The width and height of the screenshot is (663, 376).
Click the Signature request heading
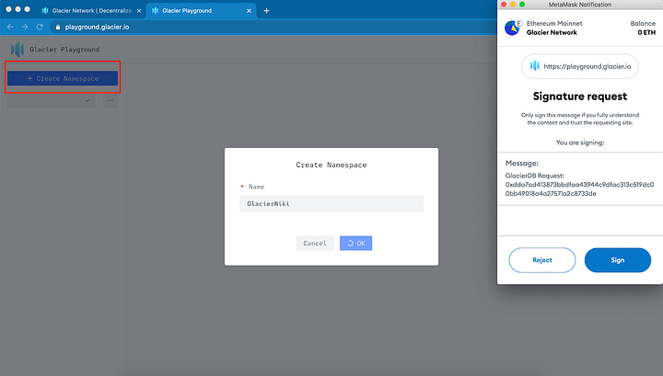(x=580, y=97)
